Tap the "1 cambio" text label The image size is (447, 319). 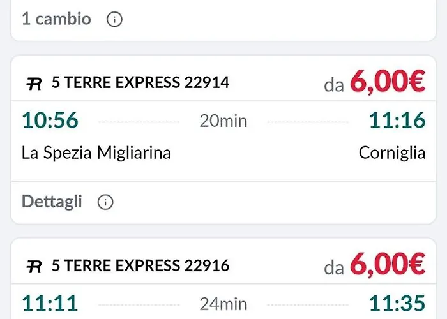coord(56,19)
